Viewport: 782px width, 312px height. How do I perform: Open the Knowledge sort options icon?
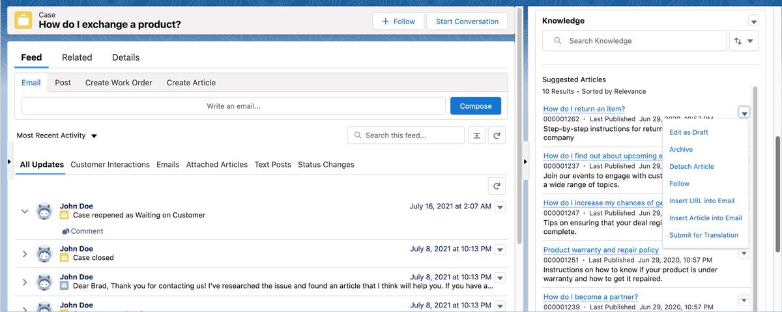(x=743, y=41)
